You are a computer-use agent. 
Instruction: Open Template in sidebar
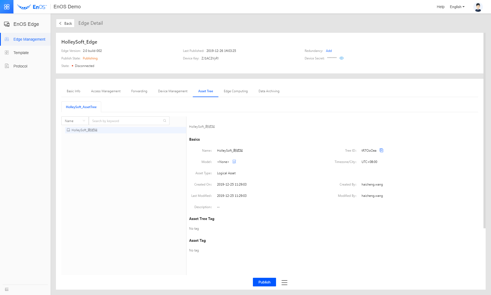[x=25, y=53]
